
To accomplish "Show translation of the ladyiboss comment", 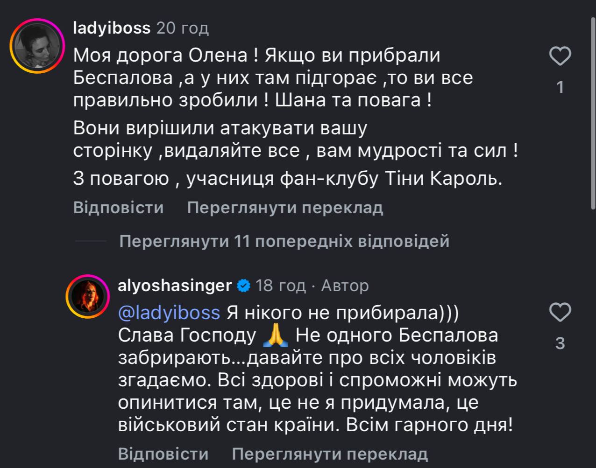I will [x=285, y=208].
